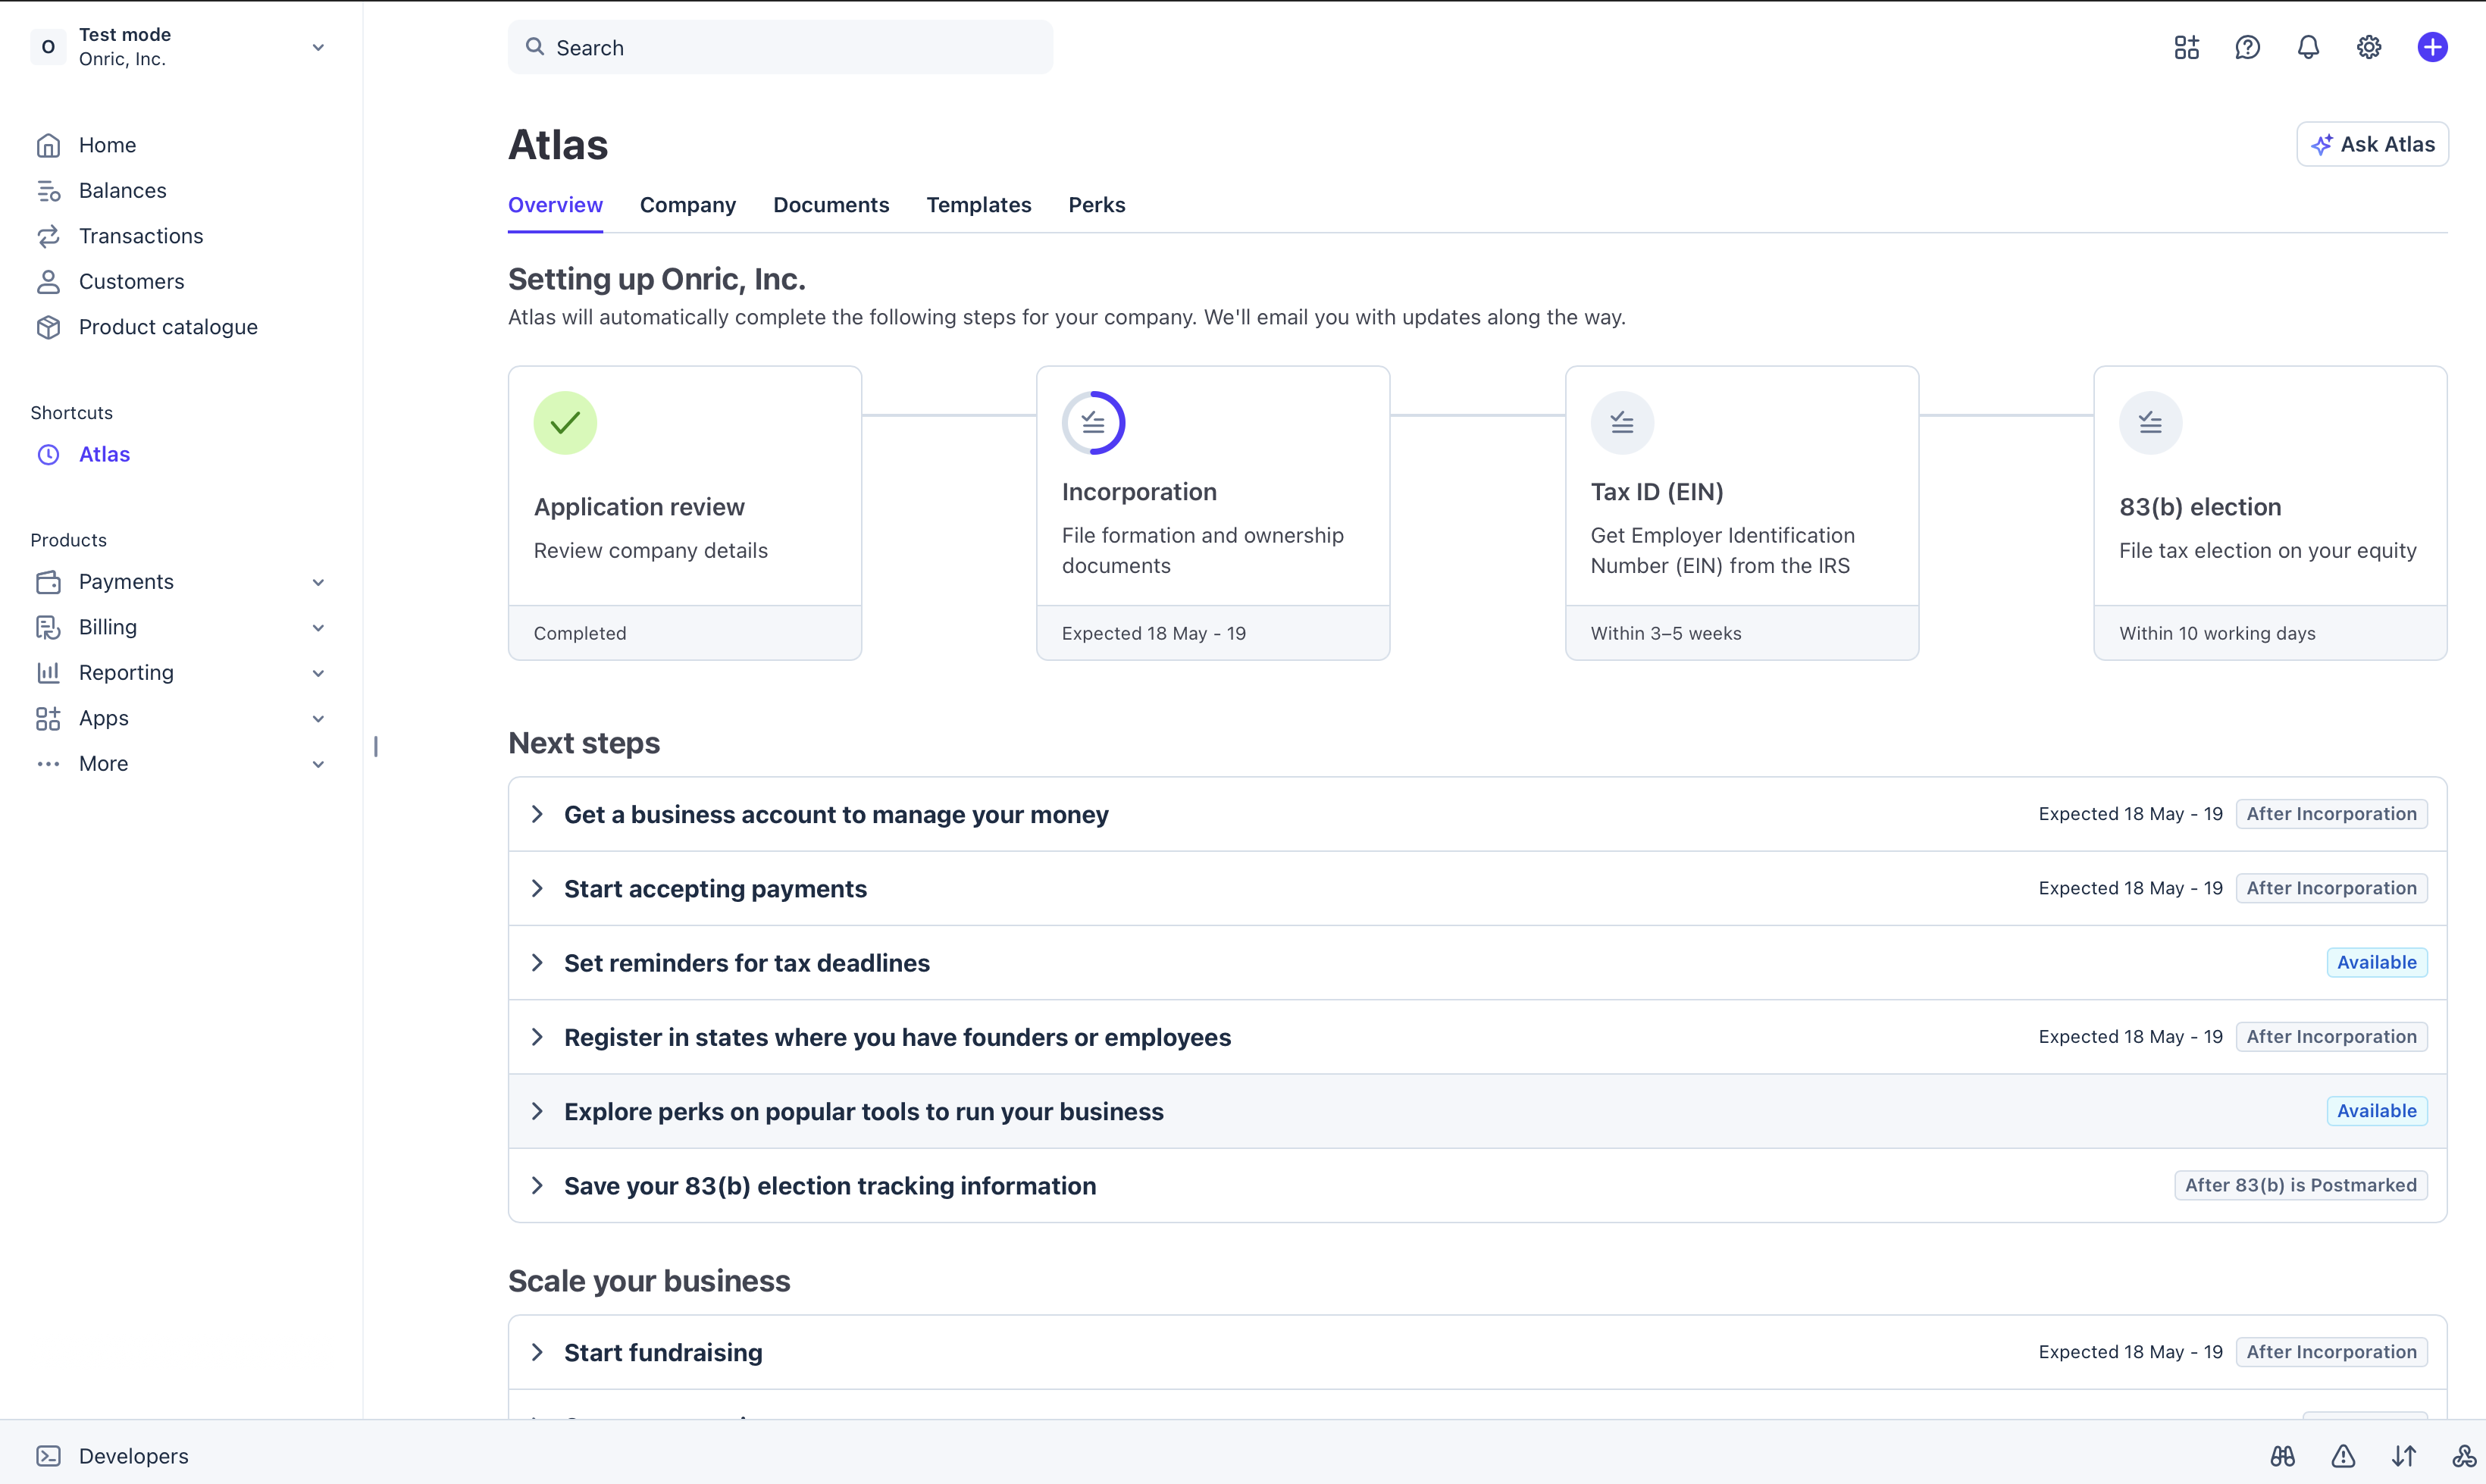Open Balances page link
Image resolution: width=2486 pixels, height=1484 pixels.
click(x=123, y=190)
